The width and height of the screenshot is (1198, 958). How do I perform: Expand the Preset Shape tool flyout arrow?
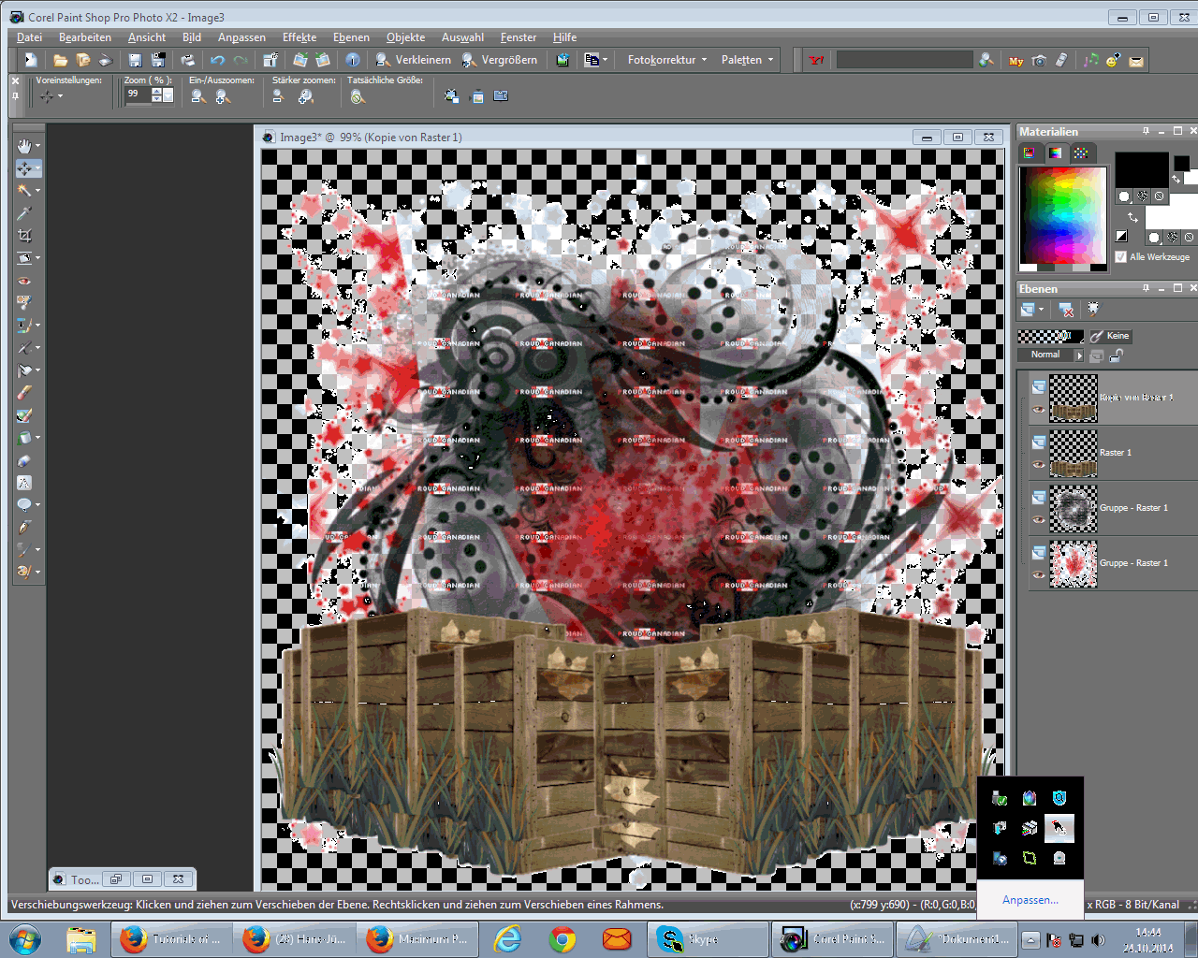click(x=37, y=505)
